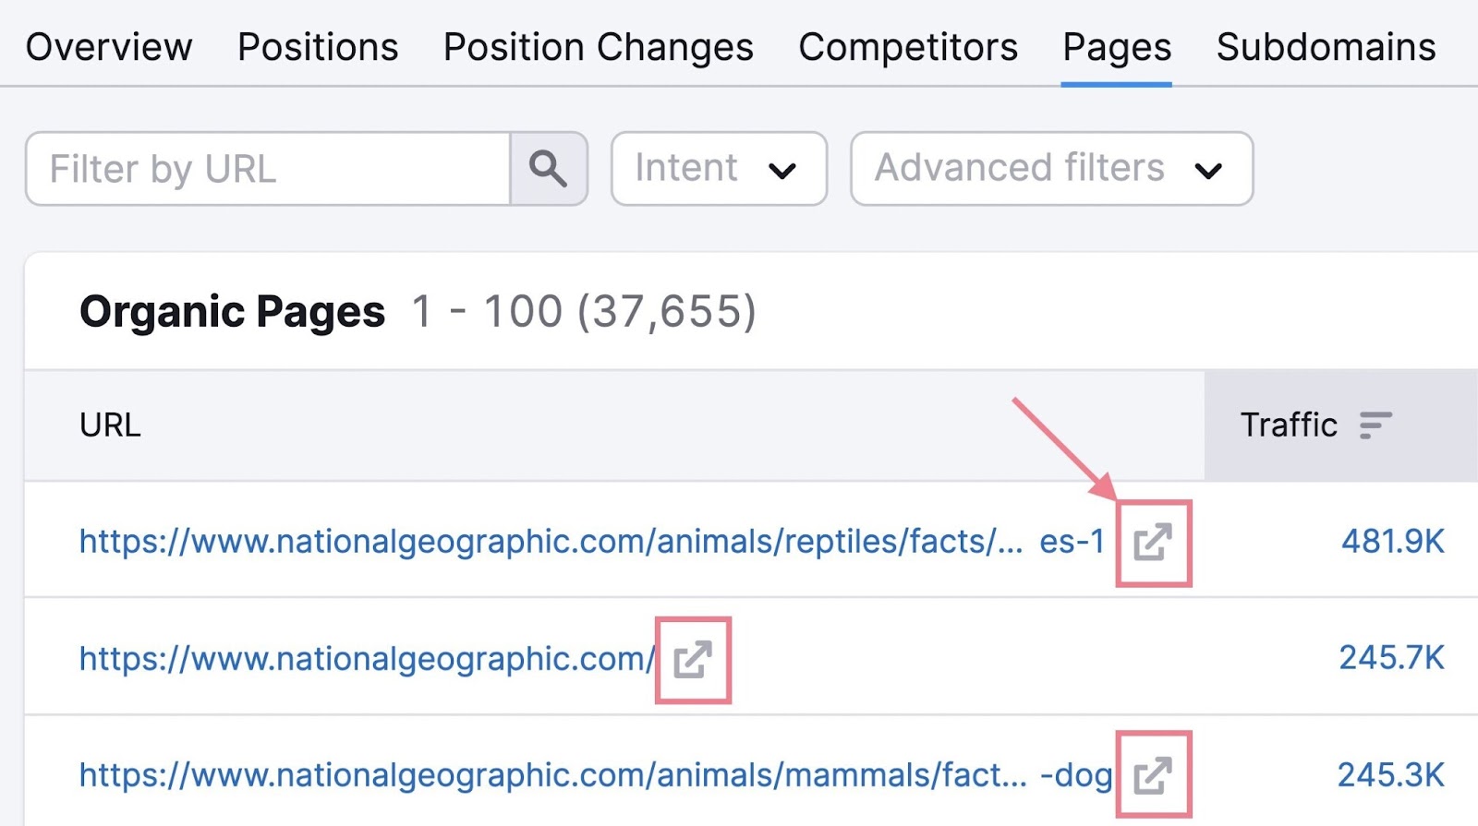Click the search magnifier beside the URL filter

548,168
